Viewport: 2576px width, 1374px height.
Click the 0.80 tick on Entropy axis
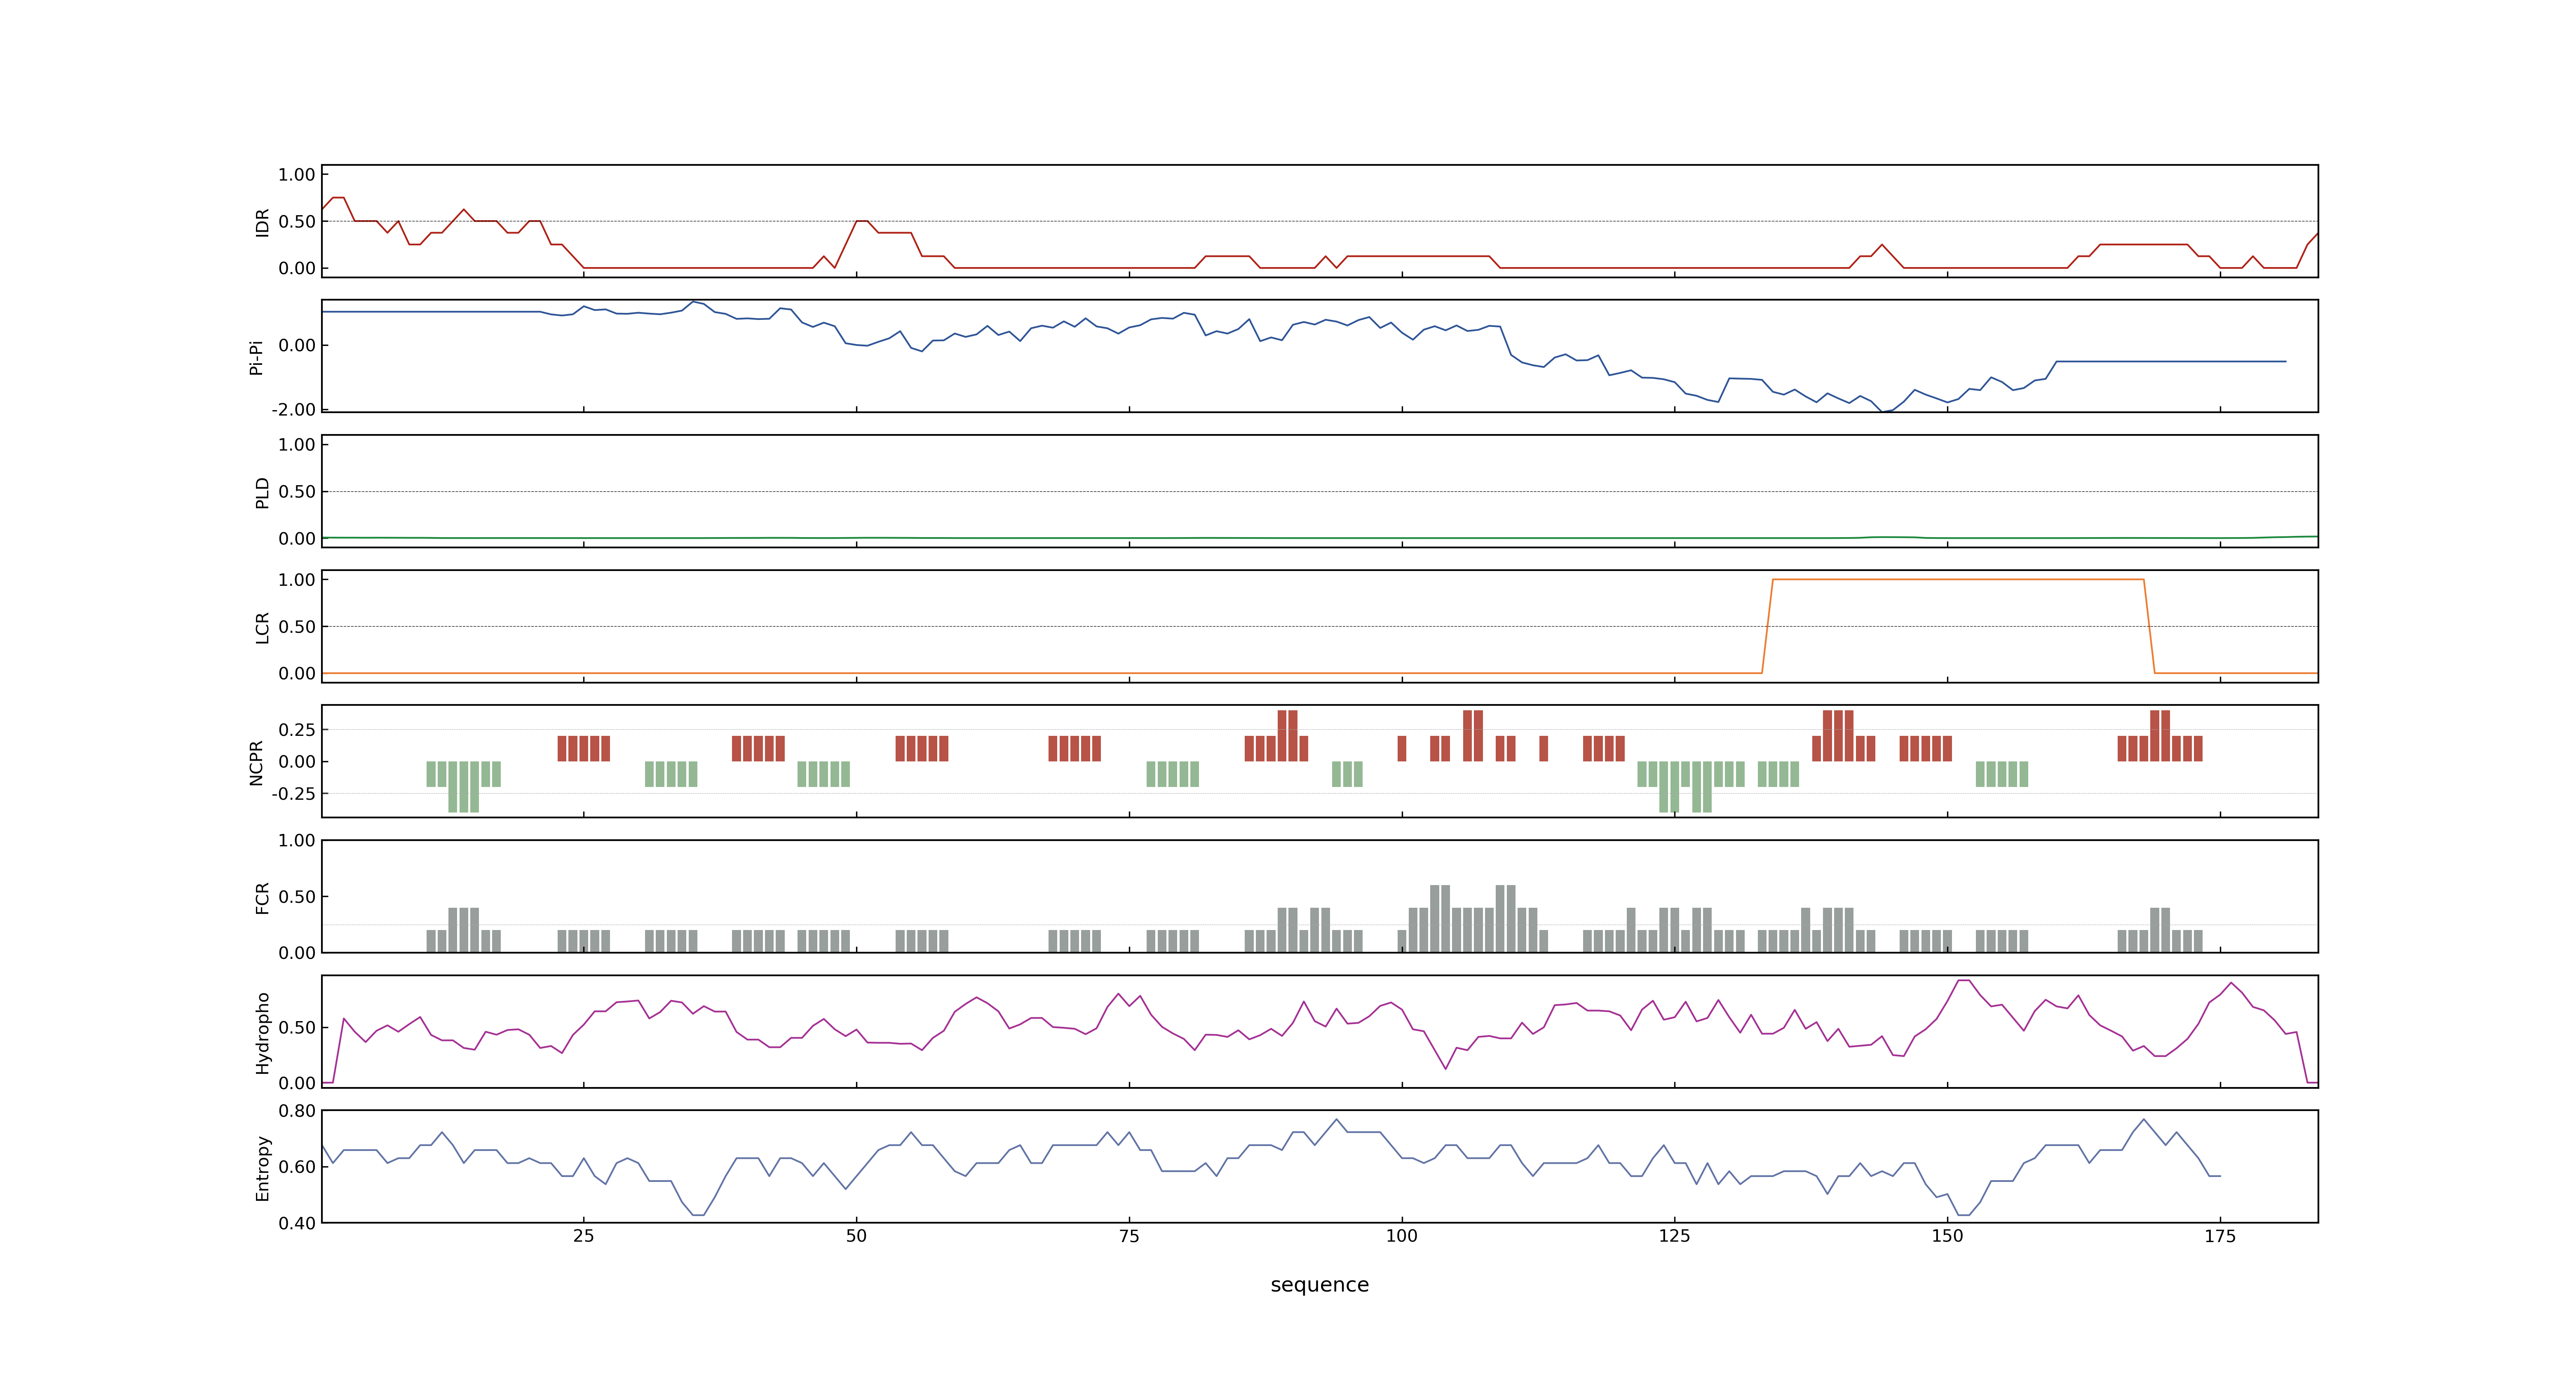click(x=297, y=1110)
